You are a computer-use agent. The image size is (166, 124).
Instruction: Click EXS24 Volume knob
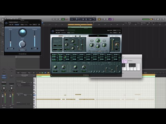[117, 45]
